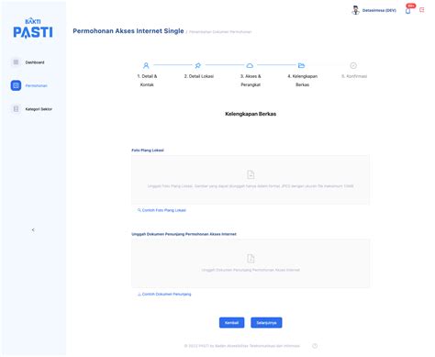The width and height of the screenshot is (435, 357).
Task: Click the BAKTI PASTI logo
Action: tap(33, 28)
